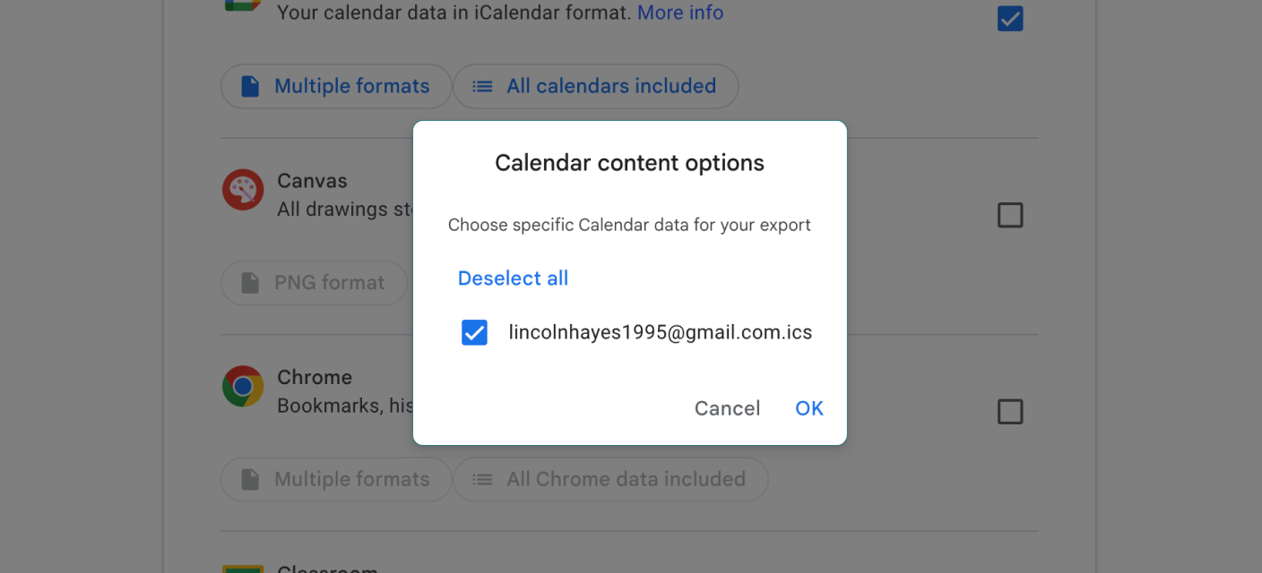Image resolution: width=1262 pixels, height=573 pixels.
Task: Open All Chrome data included options
Action: [x=610, y=480]
